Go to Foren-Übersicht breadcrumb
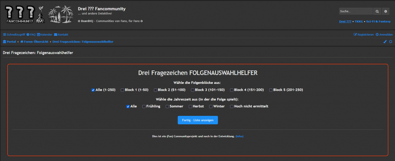Screen dimensions: 395x161 click(35, 42)
